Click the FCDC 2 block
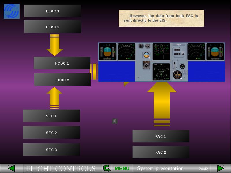This screenshot has height=173, width=231. click(x=62, y=80)
